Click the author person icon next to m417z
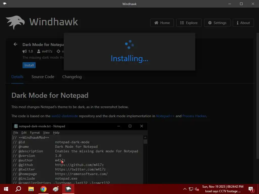The width and height of the screenshot is (259, 194). [38, 51]
